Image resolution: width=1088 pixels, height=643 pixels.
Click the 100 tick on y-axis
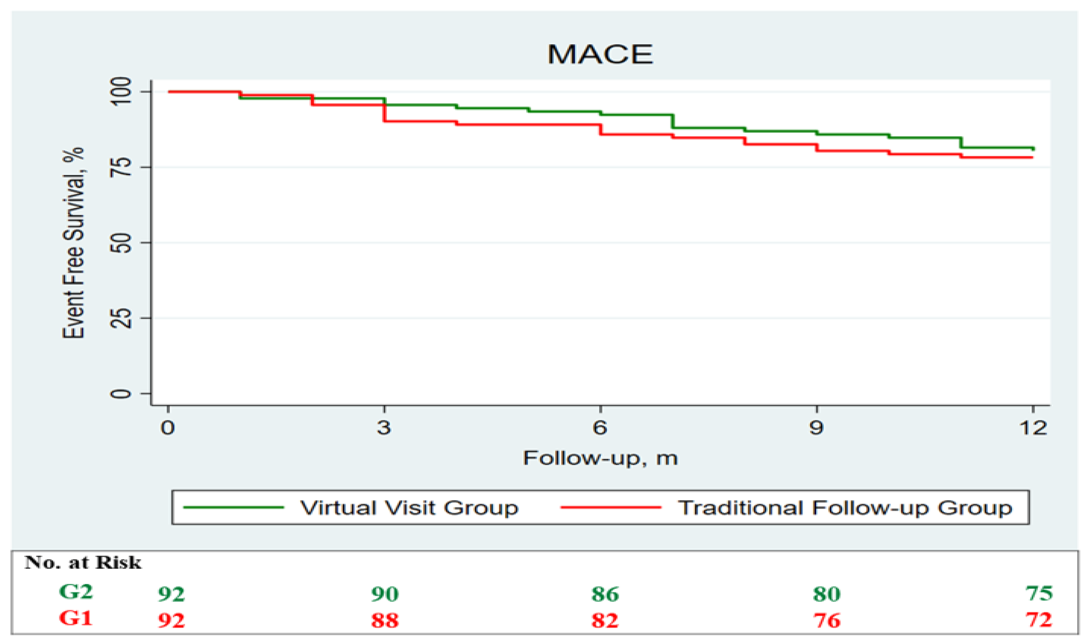point(121,92)
